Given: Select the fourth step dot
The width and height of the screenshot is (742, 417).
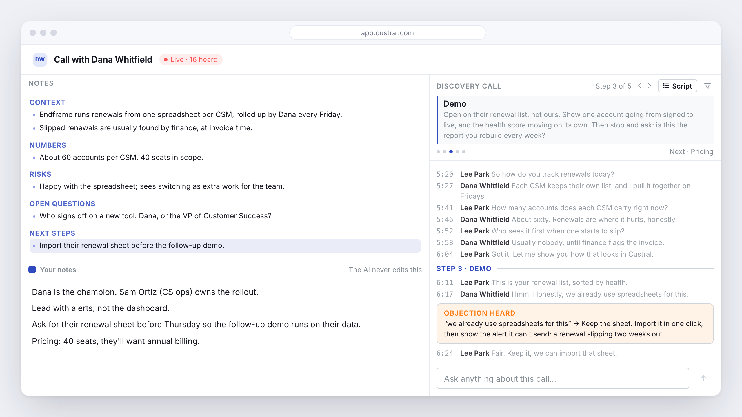Looking at the screenshot, I should (x=457, y=152).
